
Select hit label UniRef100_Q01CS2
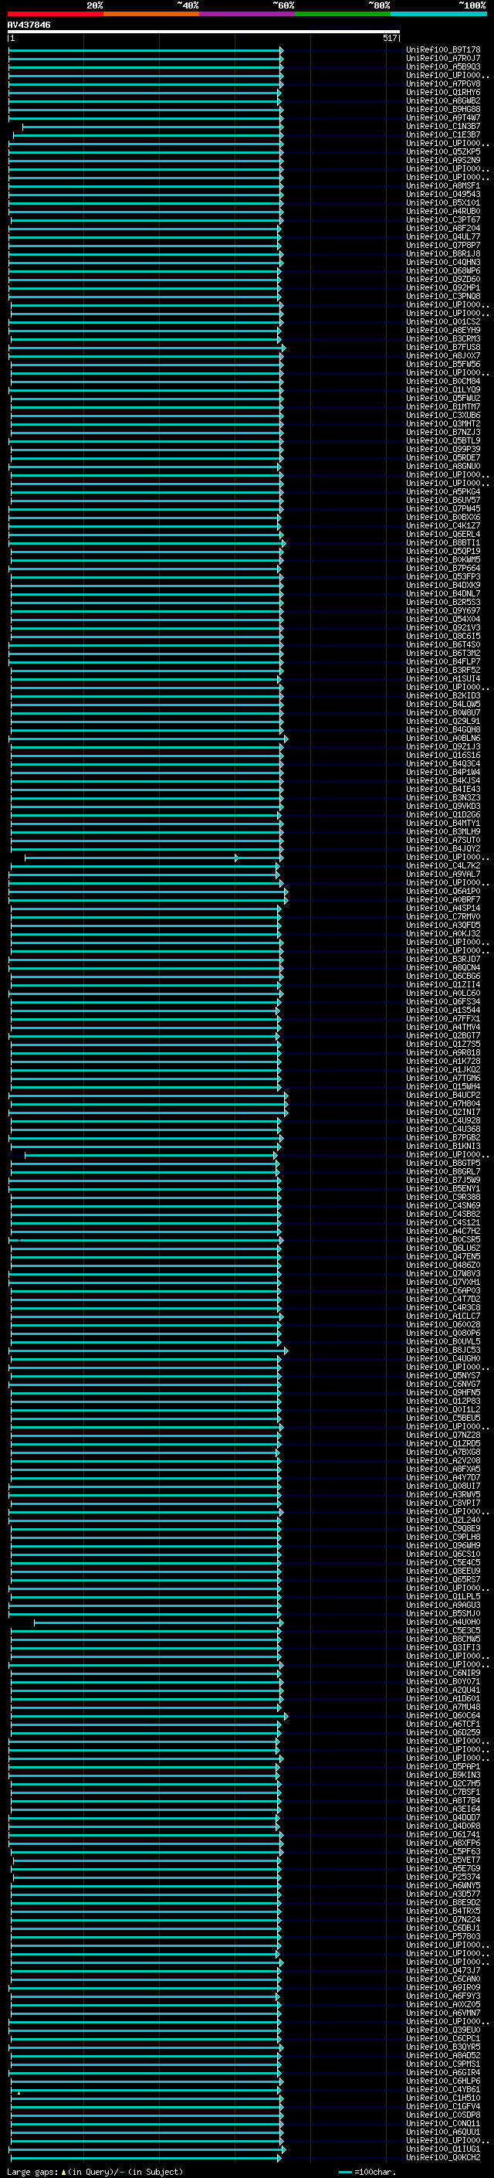pos(443,321)
